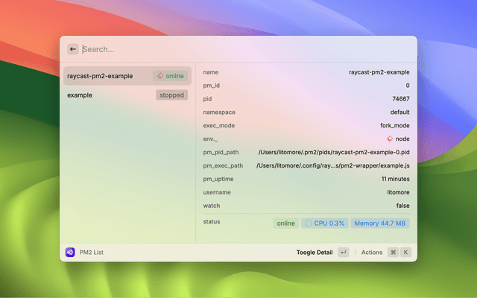Click the pm_exec_path file path value
Screen dimensions: 477x298
pyautogui.click(x=333, y=165)
